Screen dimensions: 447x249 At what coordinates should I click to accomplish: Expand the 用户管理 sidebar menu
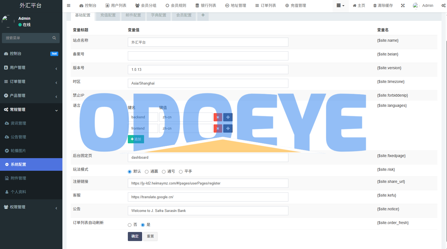[31, 68]
